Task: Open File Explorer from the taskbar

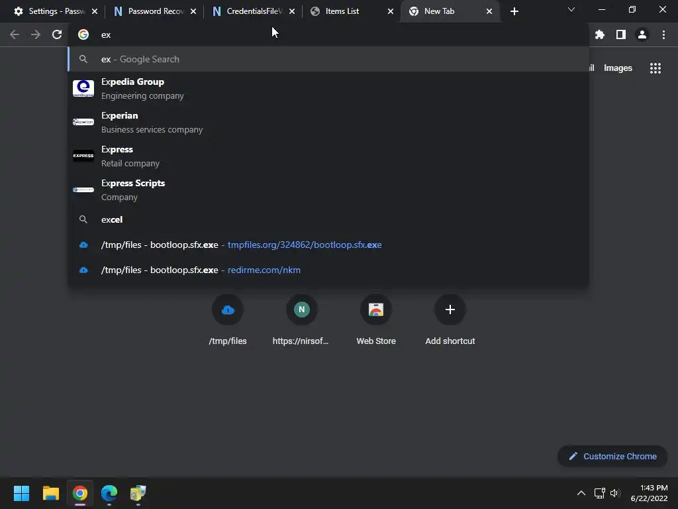Action: [50, 493]
